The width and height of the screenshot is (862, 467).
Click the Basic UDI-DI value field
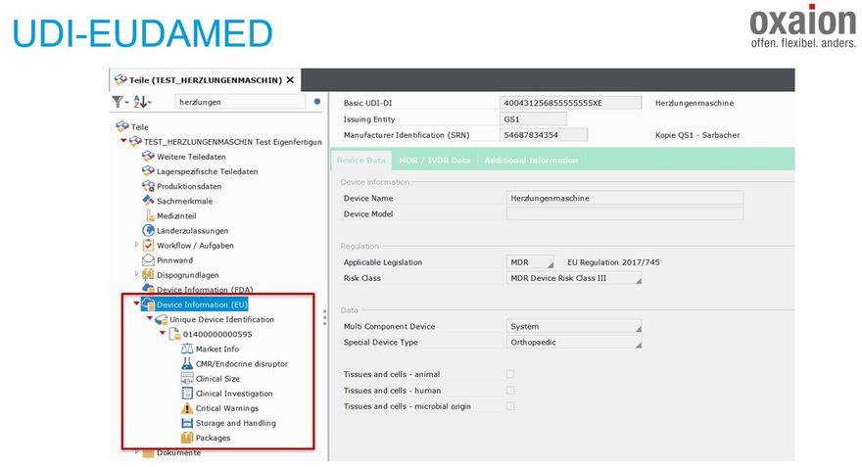(x=571, y=103)
